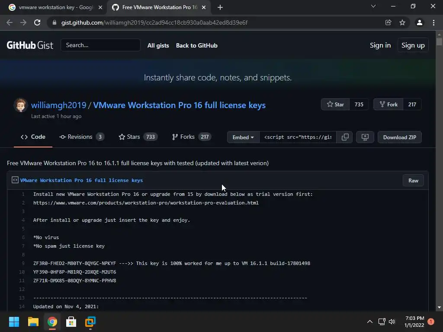Click the vmware.com evaluation URL line
443x332 pixels.
tap(146, 203)
